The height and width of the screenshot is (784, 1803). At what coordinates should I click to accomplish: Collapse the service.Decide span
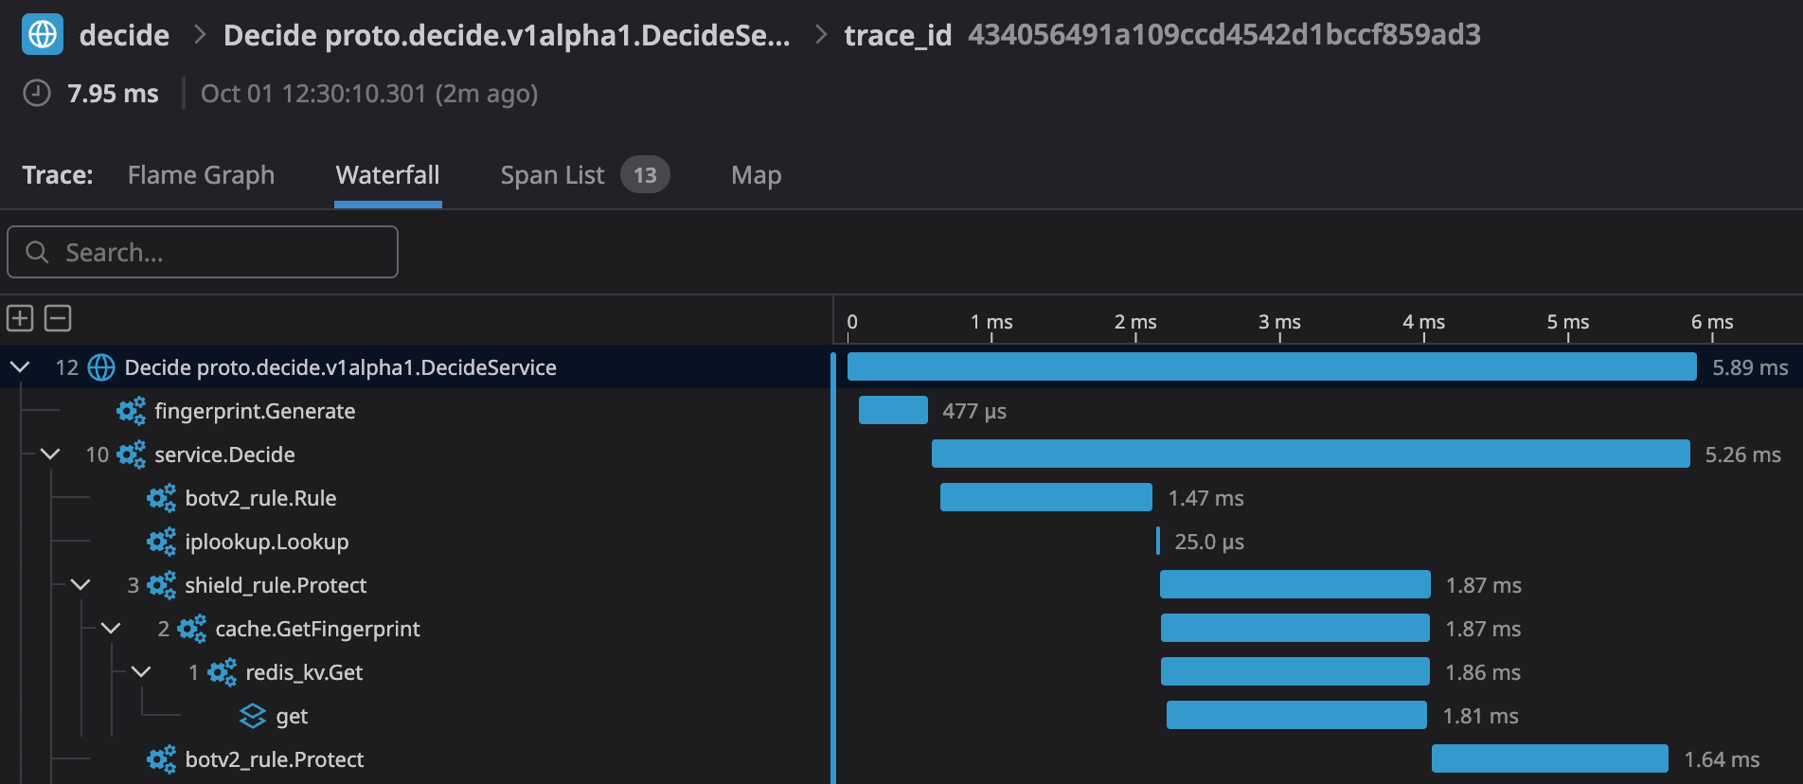[50, 454]
